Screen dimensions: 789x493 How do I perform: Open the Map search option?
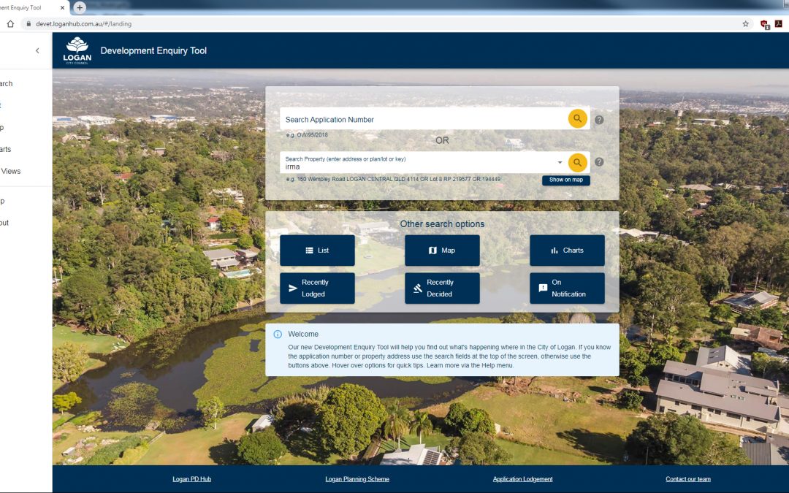point(442,250)
